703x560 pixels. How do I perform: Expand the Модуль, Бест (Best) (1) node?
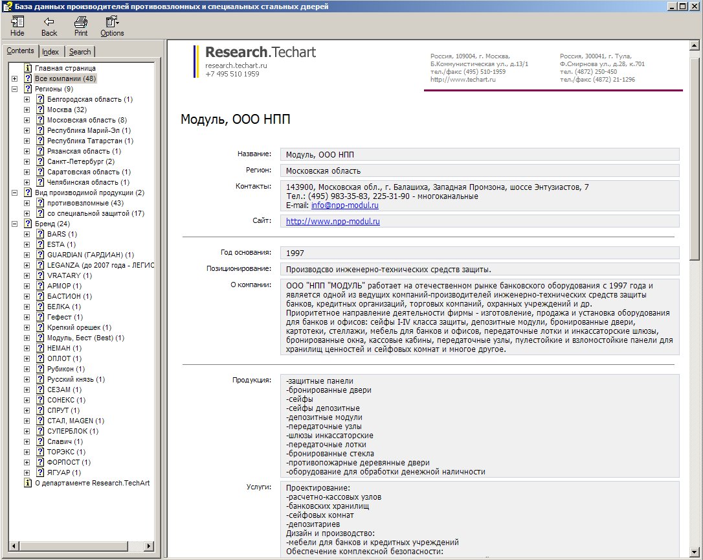tap(27, 338)
